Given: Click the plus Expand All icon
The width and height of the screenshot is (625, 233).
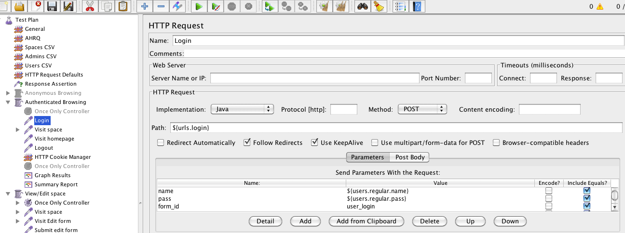Looking at the screenshot, I should pos(144,6).
